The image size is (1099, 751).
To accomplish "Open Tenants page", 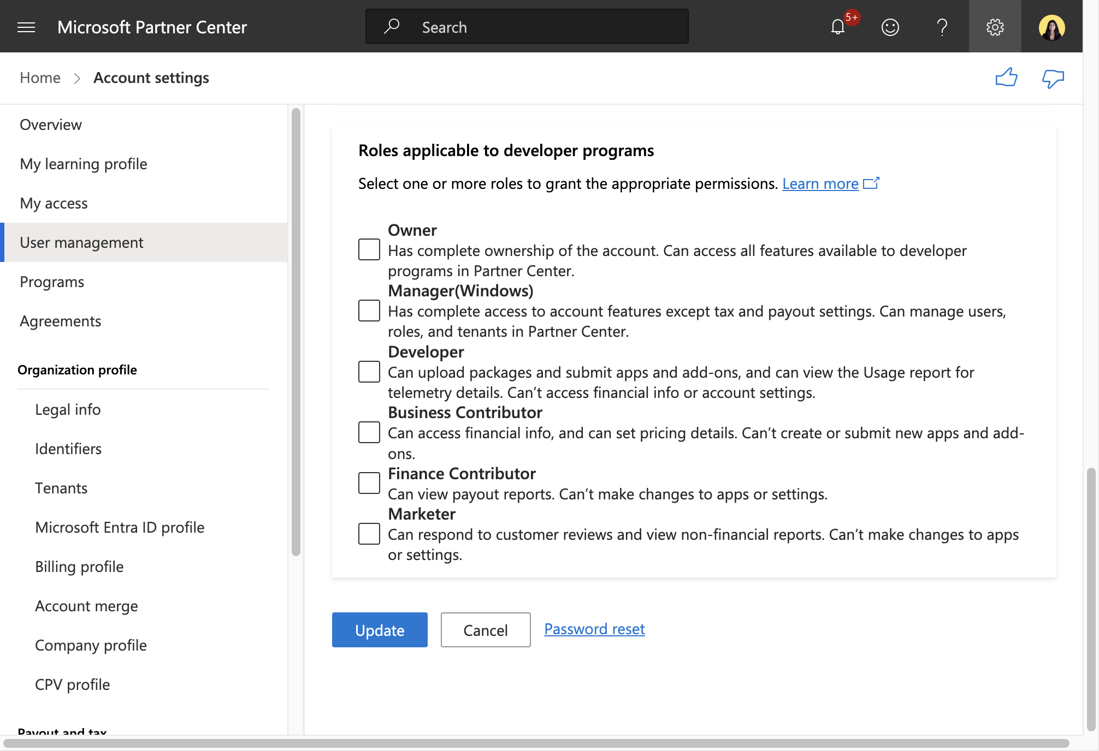I will click(x=144, y=488).
